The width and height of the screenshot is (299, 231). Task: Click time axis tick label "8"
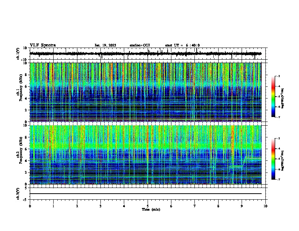[x=218, y=206]
